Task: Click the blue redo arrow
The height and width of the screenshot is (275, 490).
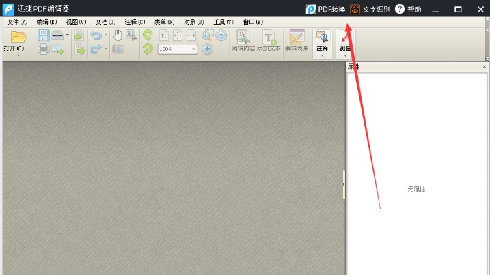Action: coord(96,49)
